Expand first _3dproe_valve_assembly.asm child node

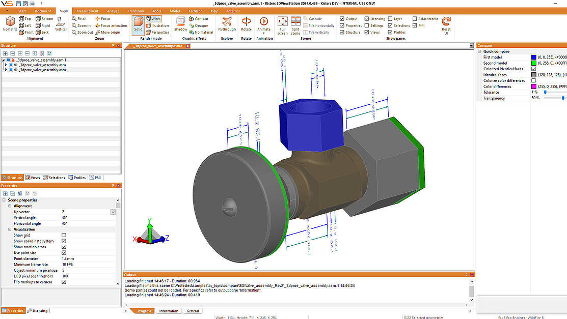6,65
